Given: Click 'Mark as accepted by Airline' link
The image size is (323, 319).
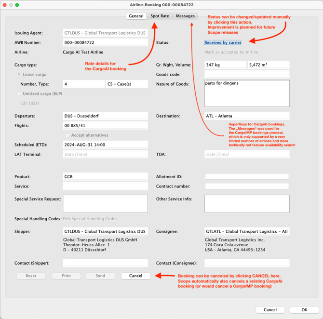Looking at the screenshot, I should (231, 52).
